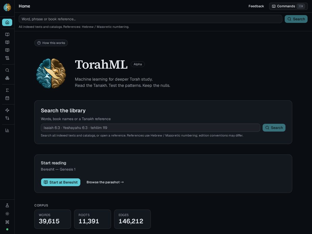This screenshot has height=234, width=312.
Task: Click the EDGES 146,212 stat card
Action: pyautogui.click(x=132, y=219)
